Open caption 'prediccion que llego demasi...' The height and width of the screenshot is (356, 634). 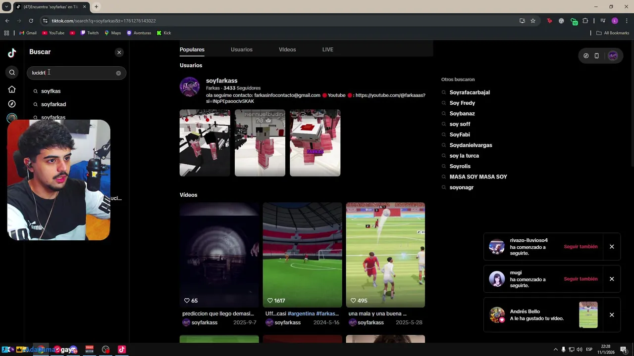tap(218, 313)
